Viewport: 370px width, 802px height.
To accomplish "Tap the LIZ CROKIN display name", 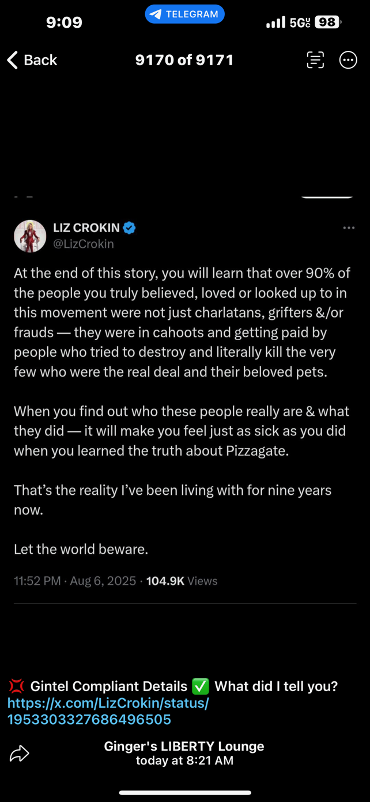I will (x=86, y=228).
